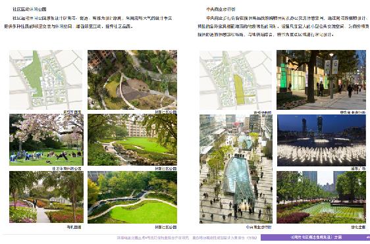Click the page number in purple footer

tap(367, 237)
